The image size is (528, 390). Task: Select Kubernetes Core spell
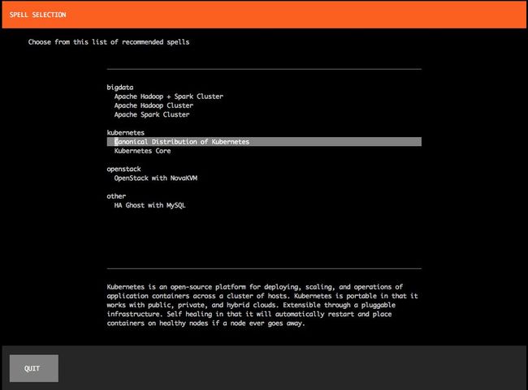point(142,151)
